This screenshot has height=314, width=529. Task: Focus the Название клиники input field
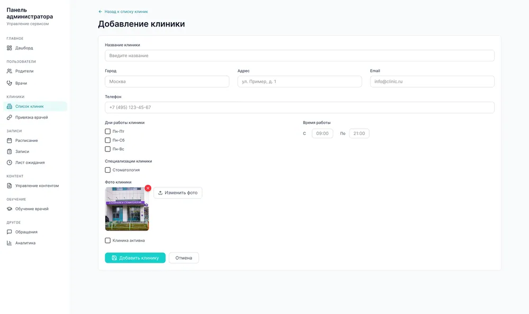point(299,56)
